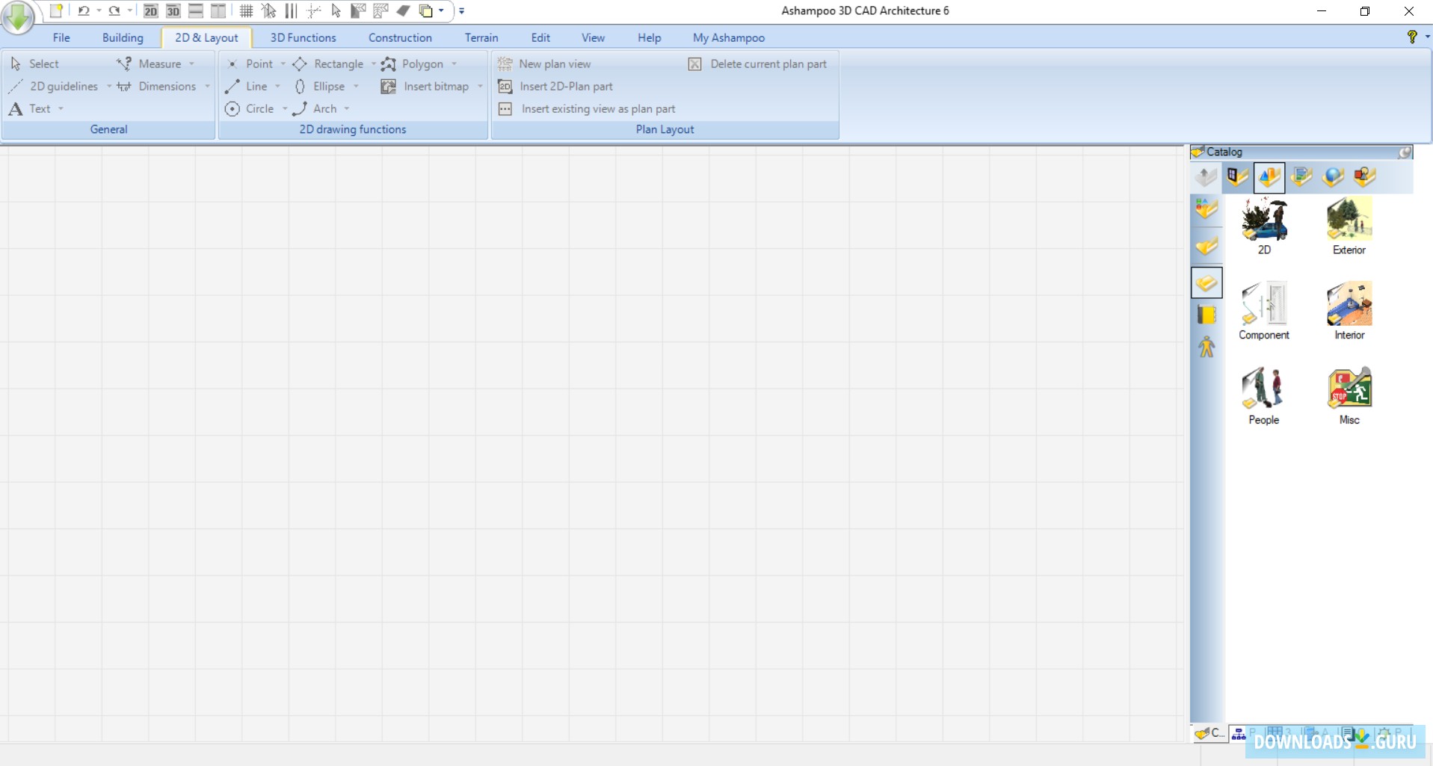The width and height of the screenshot is (1433, 766).
Task: Click the undo arrow icon
Action: tap(83, 11)
